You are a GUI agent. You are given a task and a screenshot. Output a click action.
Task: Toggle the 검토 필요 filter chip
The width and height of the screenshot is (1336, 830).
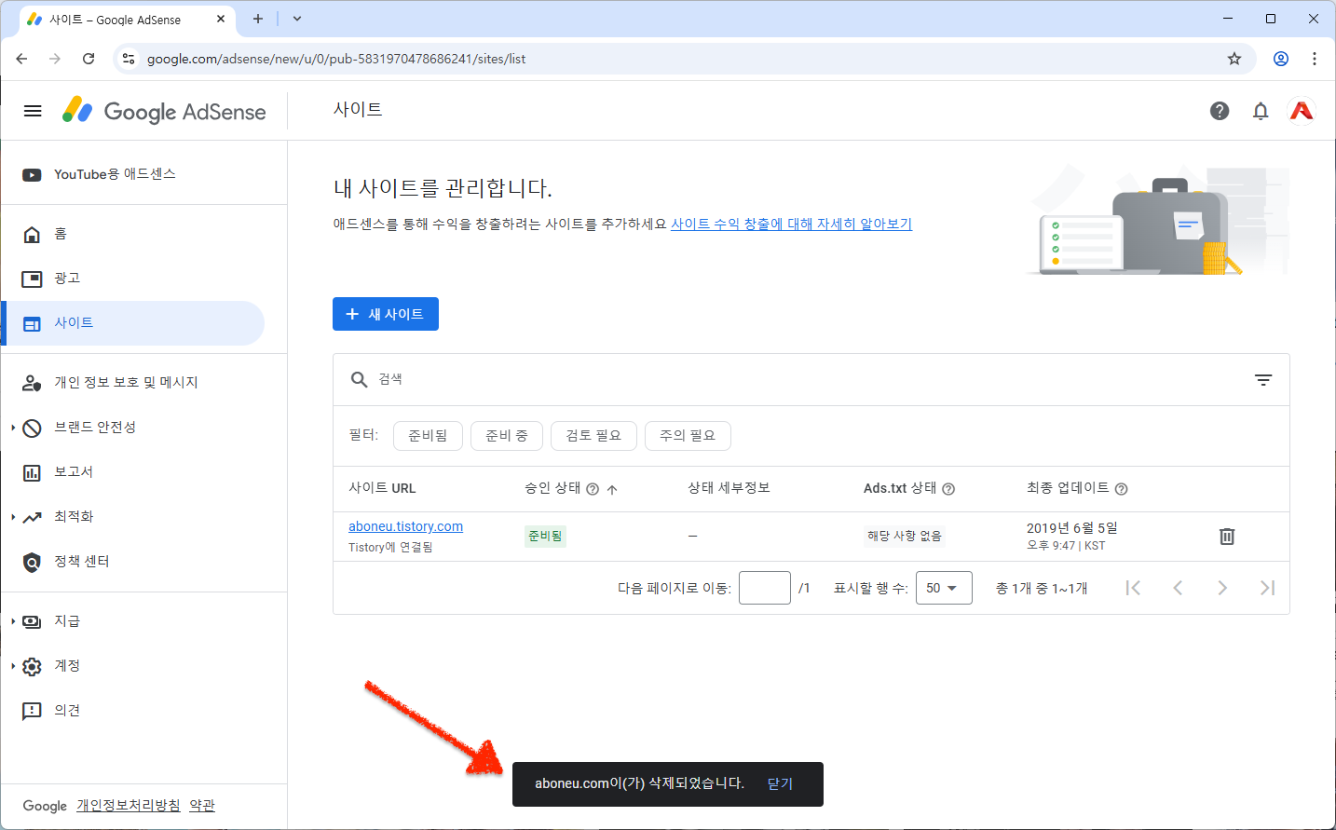tap(593, 436)
